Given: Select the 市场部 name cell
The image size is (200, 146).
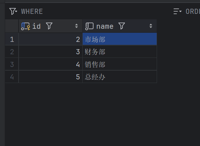Looking at the screenshot, I should pyautogui.click(x=119, y=39).
